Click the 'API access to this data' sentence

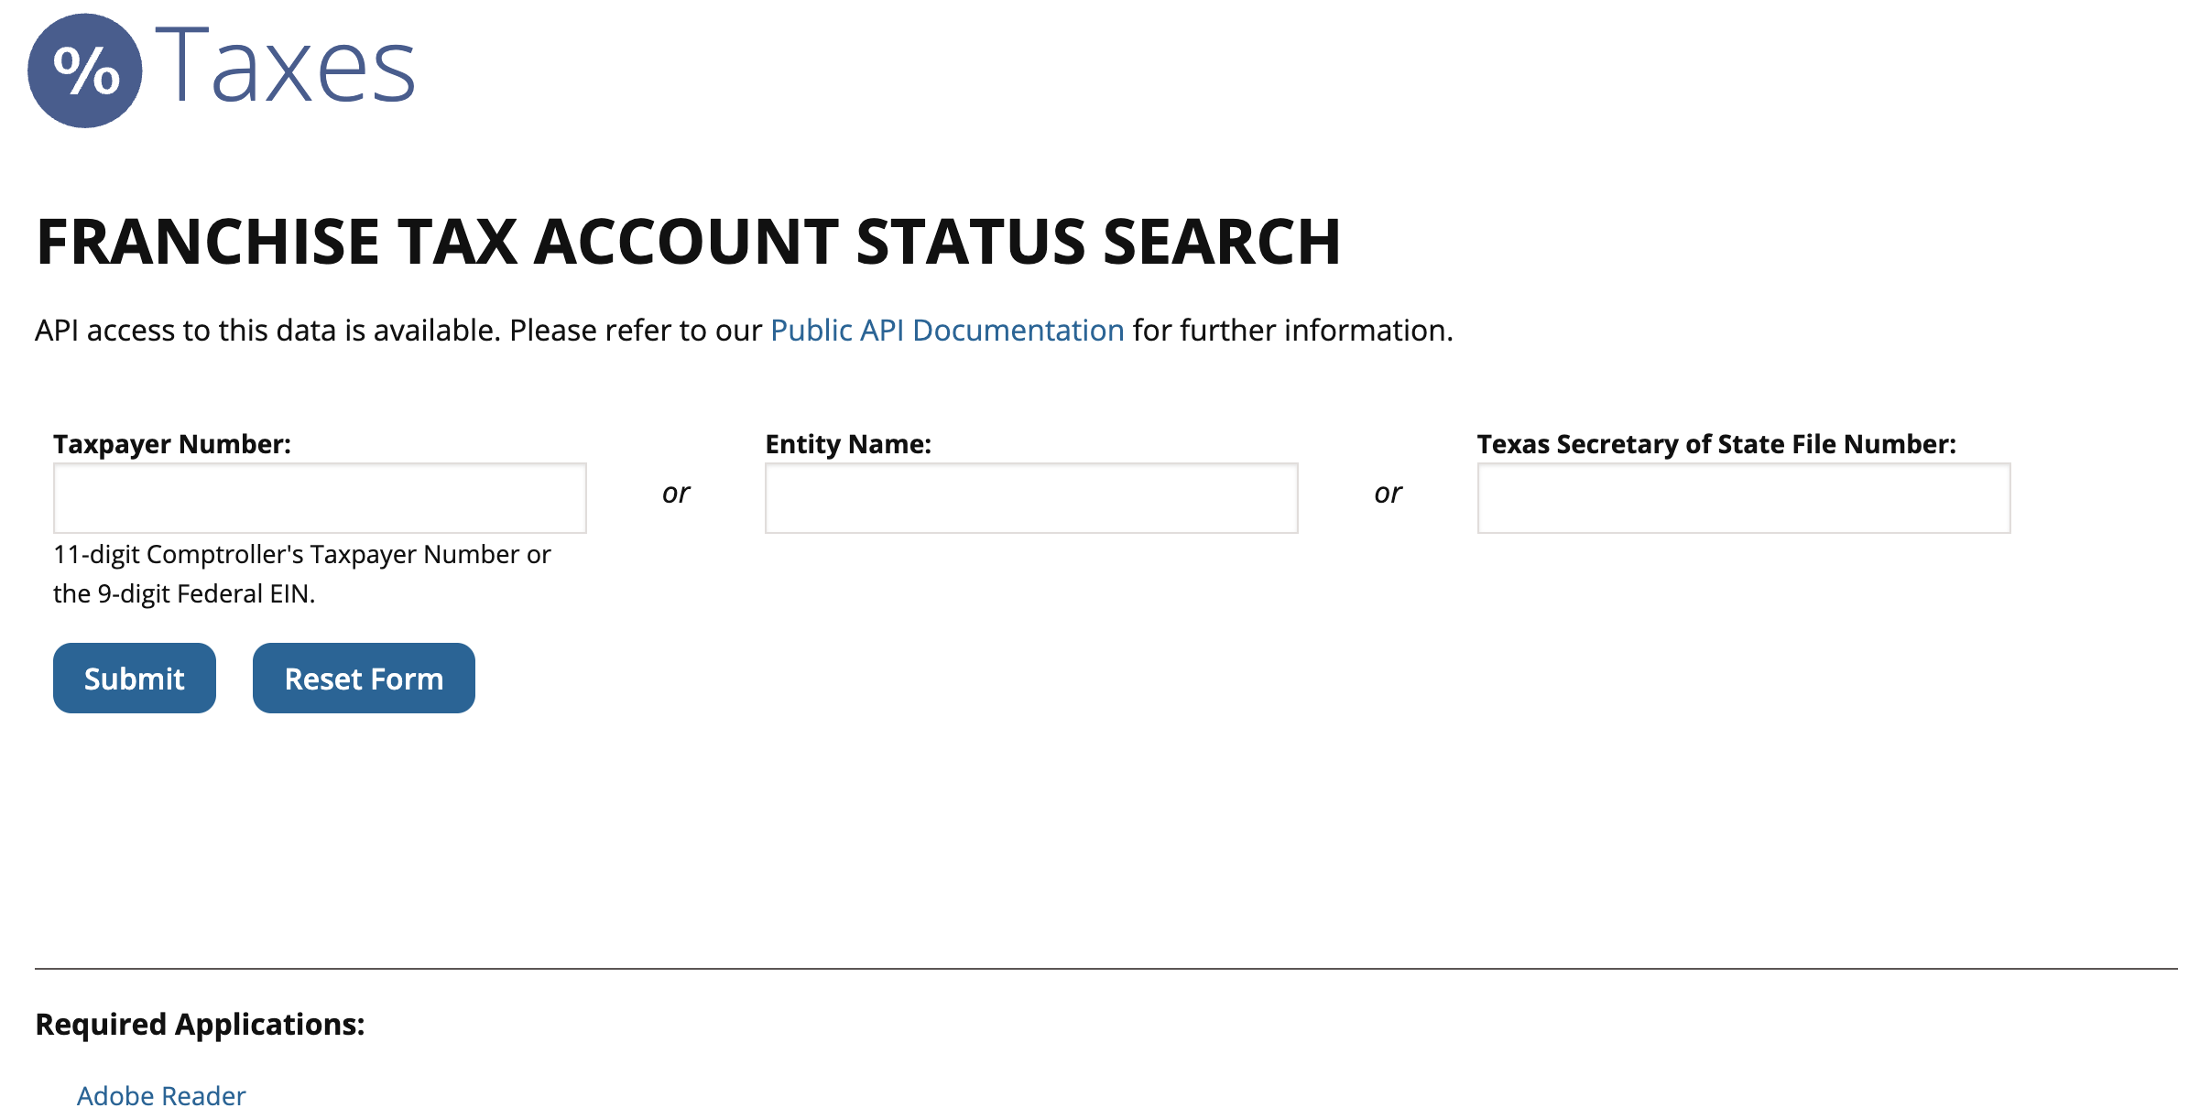398,331
